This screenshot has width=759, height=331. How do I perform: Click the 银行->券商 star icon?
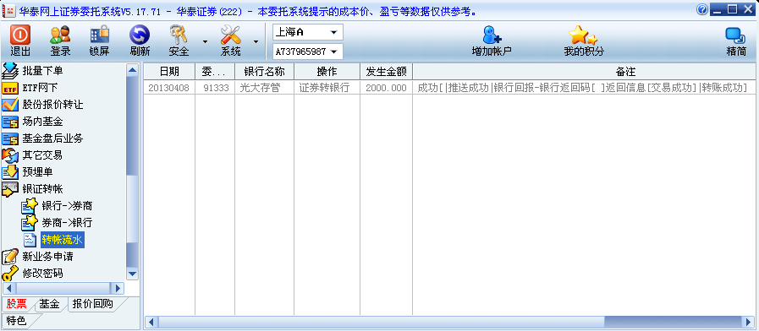click(x=29, y=206)
